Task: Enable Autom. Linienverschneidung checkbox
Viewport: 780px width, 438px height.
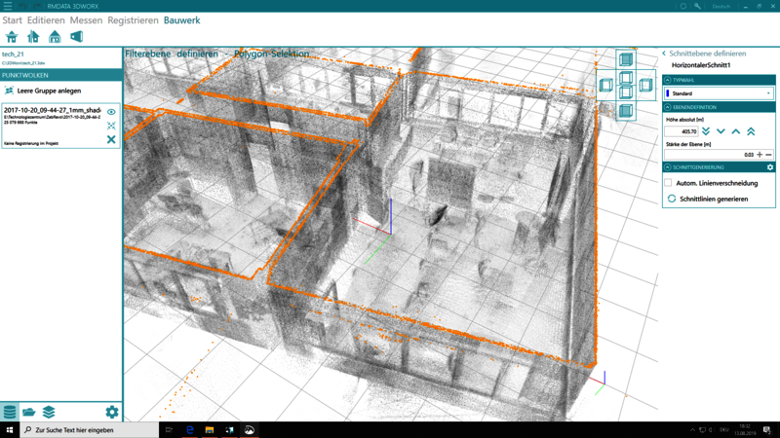Action: [668, 183]
